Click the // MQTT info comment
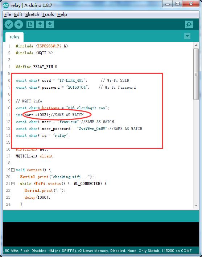The image size is (202, 257). (29, 101)
